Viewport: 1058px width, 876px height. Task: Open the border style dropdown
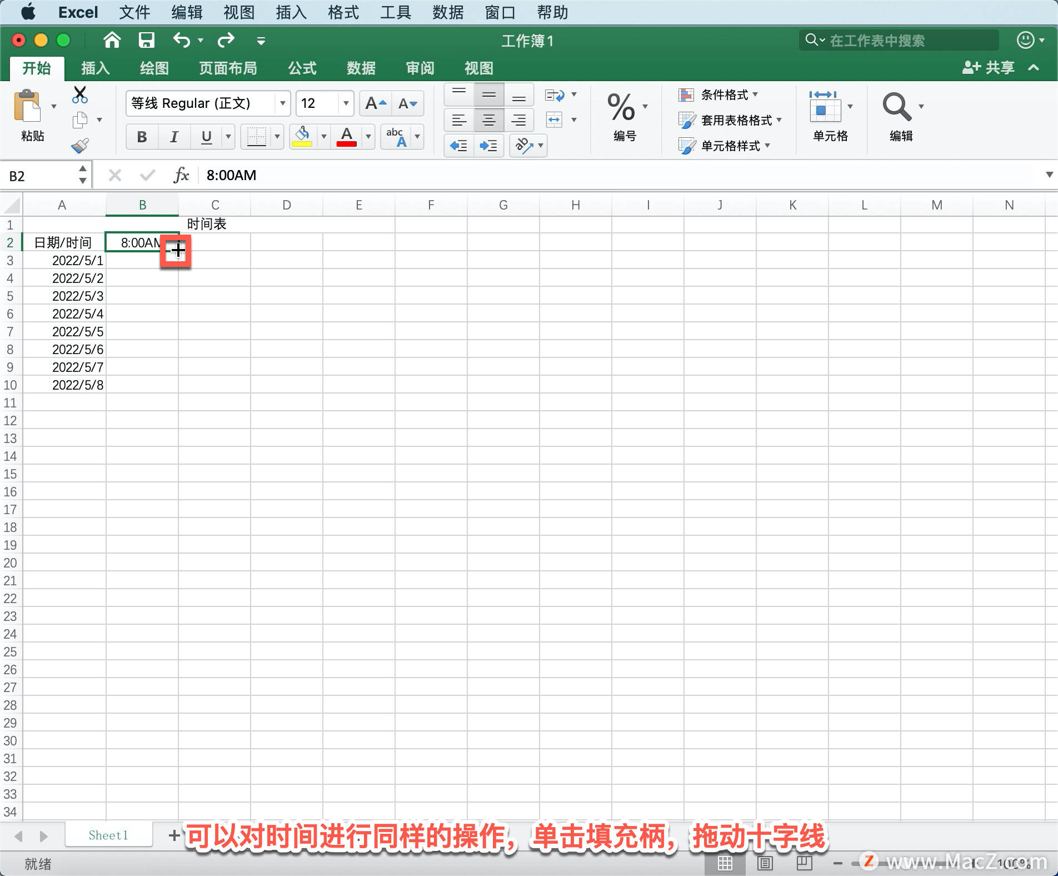pyautogui.click(x=276, y=137)
